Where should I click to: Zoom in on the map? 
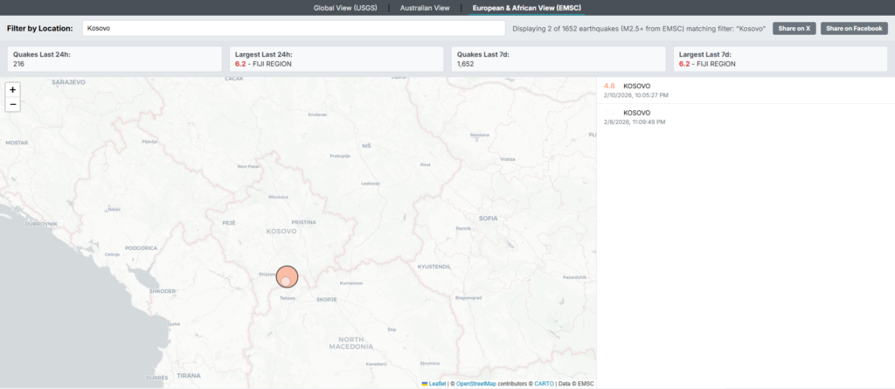pyautogui.click(x=12, y=89)
